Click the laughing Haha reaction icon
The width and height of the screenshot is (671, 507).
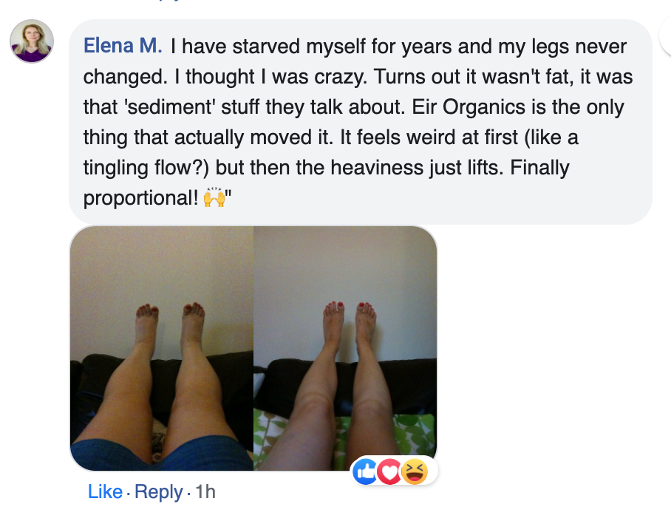(415, 471)
